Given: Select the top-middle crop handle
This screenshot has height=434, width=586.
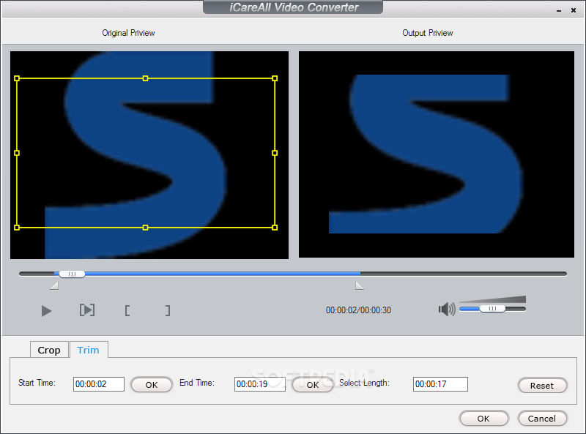Looking at the screenshot, I should coord(145,78).
